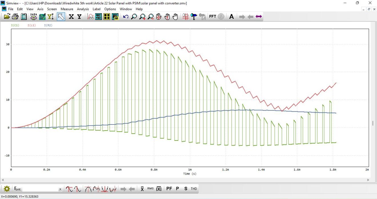This screenshot has width=377, height=199.
Task: Click the right end of the horizontal scrollbar
Action: [368, 180]
